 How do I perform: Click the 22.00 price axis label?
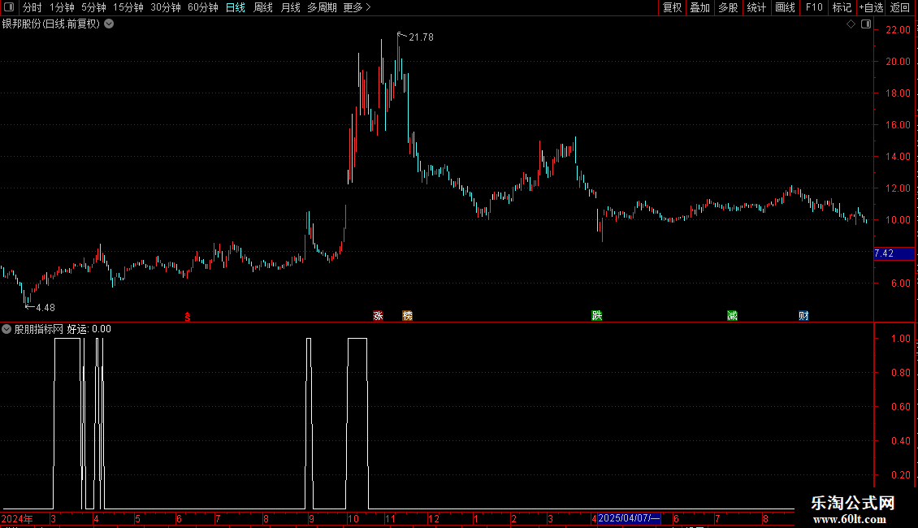pyautogui.click(x=898, y=30)
